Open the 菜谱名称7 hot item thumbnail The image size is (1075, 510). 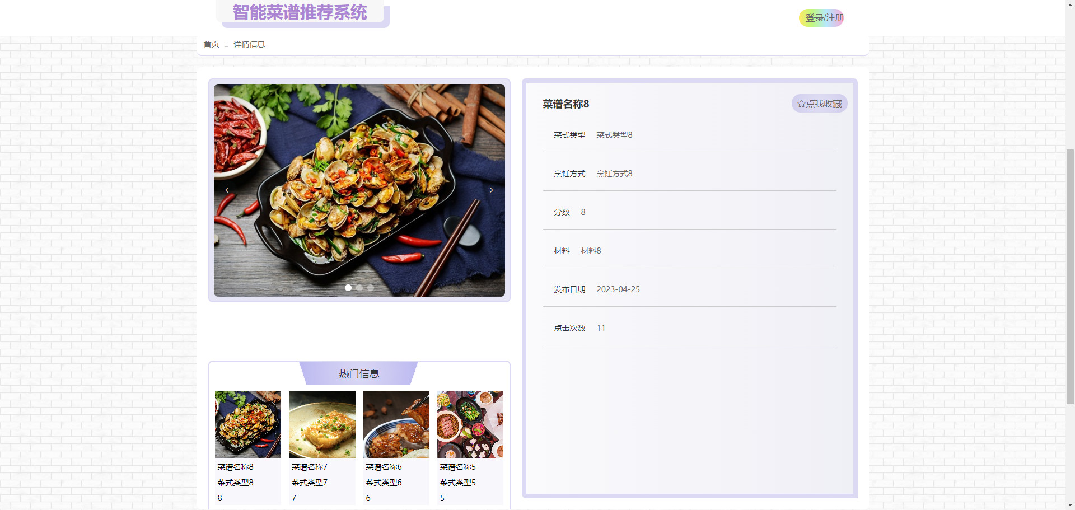322,424
